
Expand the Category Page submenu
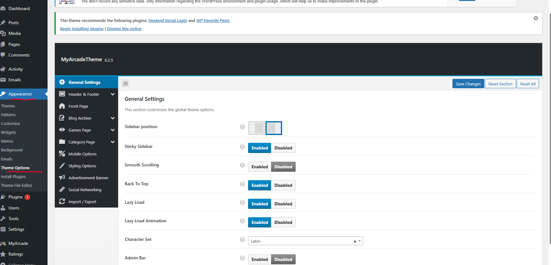[113, 142]
